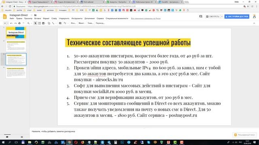Open Windows taskbar search
The image size is (259, 145).
click(10, 142)
